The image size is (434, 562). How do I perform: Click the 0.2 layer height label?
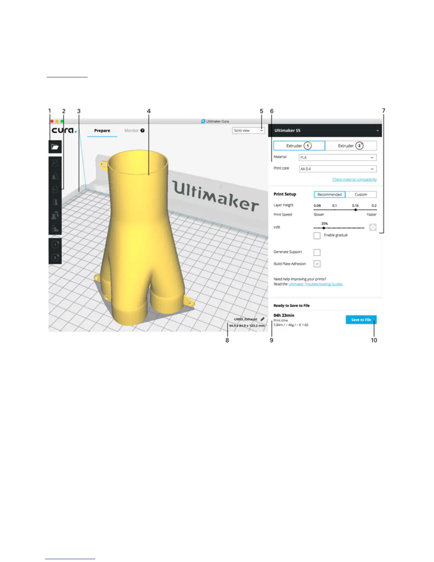pyautogui.click(x=374, y=205)
